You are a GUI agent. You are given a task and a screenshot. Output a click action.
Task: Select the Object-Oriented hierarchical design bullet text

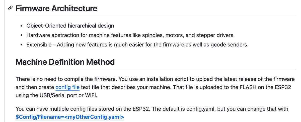click(70, 26)
